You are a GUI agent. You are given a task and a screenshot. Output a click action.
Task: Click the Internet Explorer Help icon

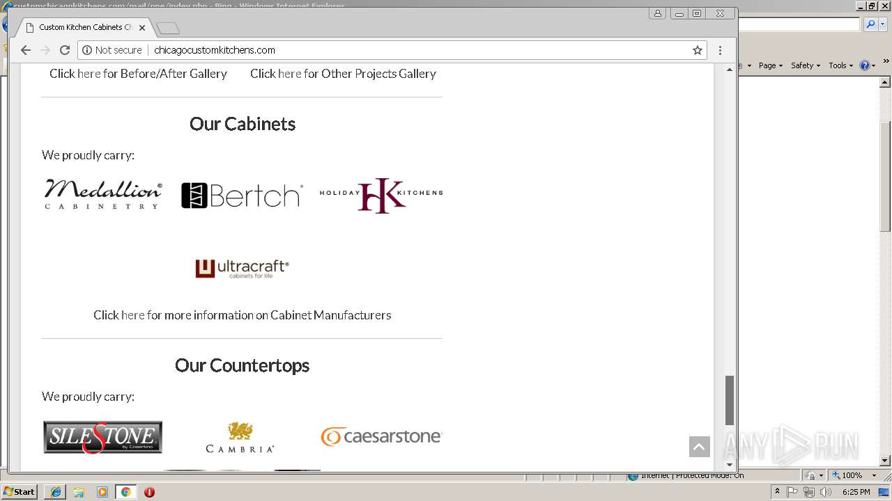(864, 65)
